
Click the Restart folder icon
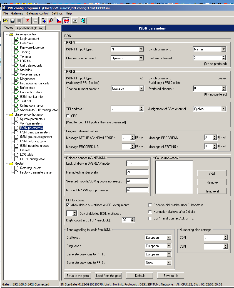11,164
